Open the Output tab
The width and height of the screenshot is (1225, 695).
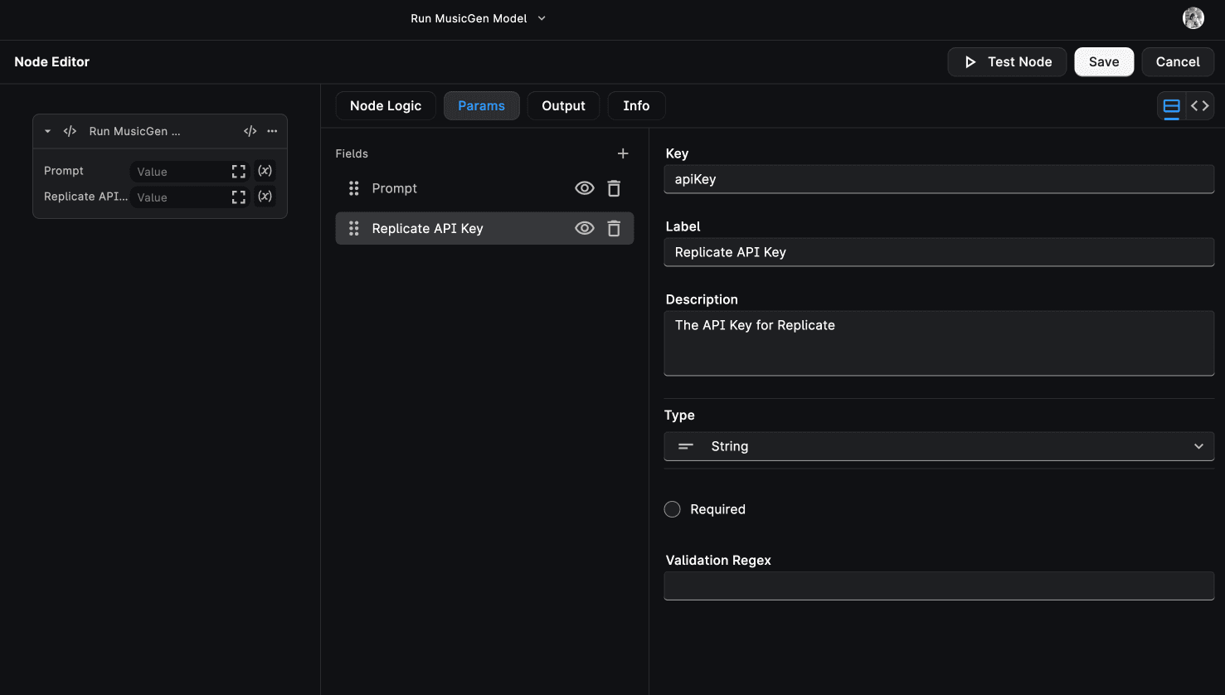[x=563, y=106]
